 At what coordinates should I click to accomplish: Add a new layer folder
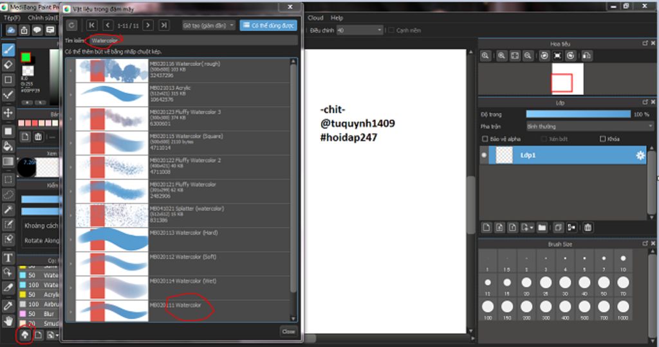coord(542,227)
